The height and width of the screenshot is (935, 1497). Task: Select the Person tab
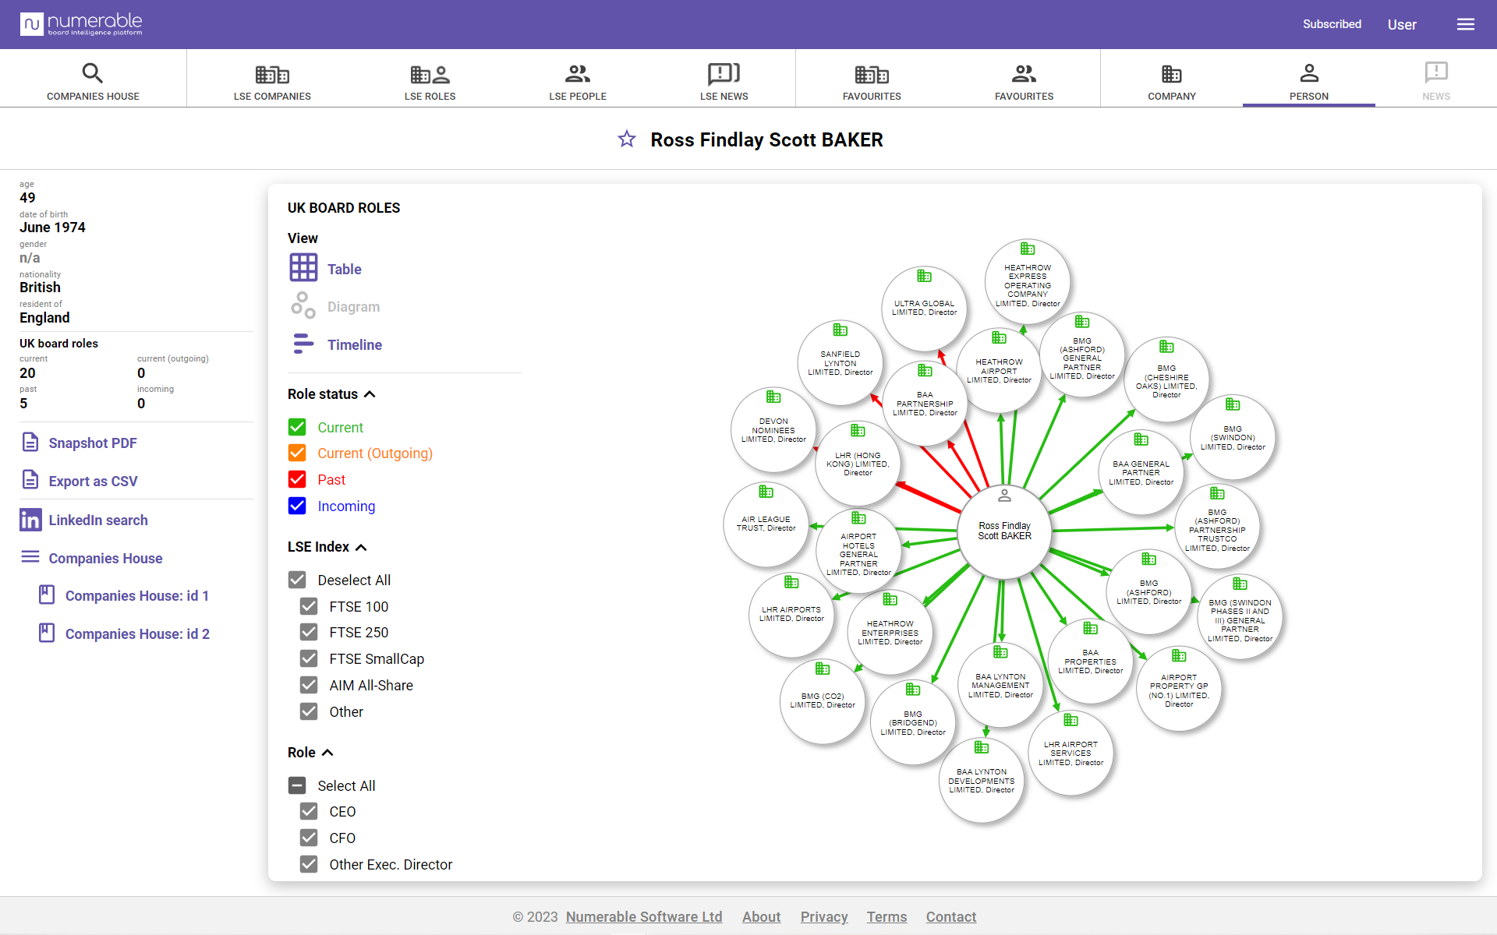click(x=1309, y=81)
